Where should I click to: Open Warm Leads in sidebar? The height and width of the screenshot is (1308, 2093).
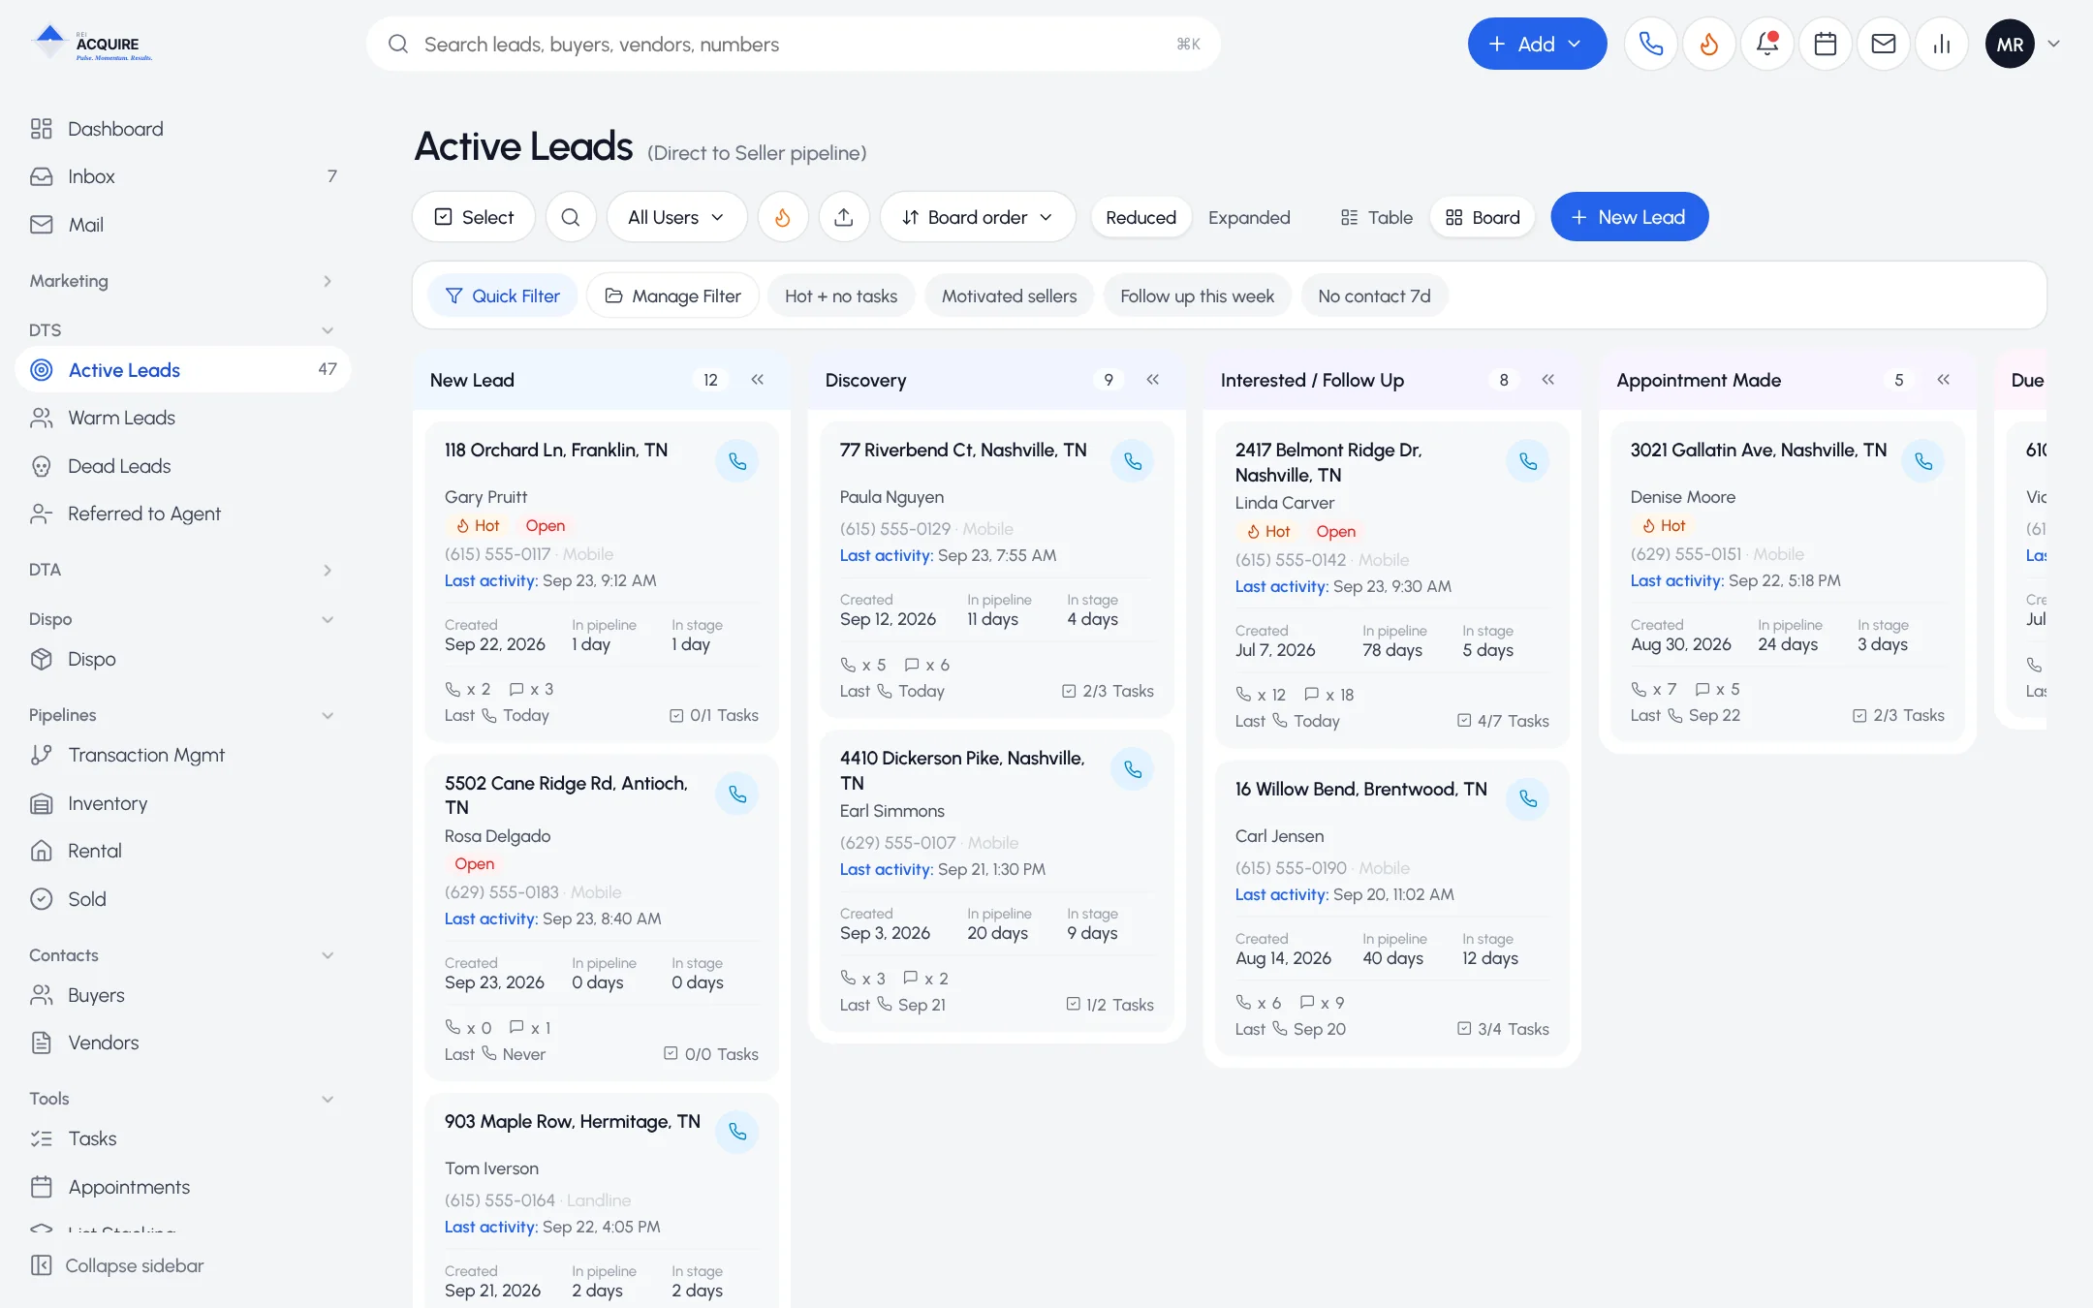pyautogui.click(x=182, y=418)
